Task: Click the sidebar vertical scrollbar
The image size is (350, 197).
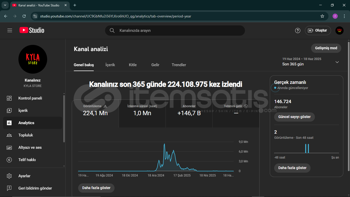Action: coord(64,119)
